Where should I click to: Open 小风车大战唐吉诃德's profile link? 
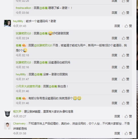click(x=28, y=86)
